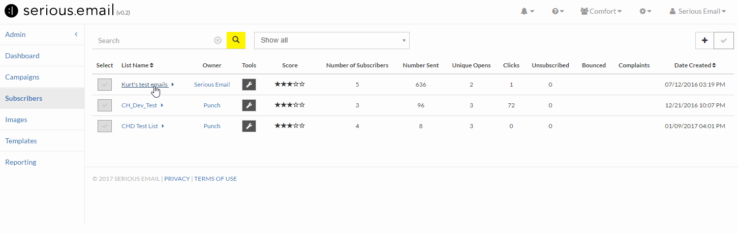This screenshot has width=738, height=234.
Task: Click the yellow search magnifier button
Action: pos(236,40)
